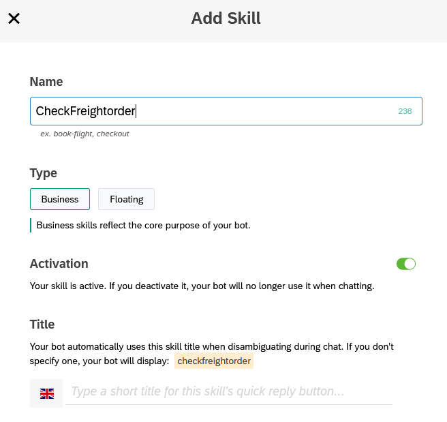Click the Name field label
Image resolution: width=447 pixels, height=422 pixels.
click(x=46, y=82)
